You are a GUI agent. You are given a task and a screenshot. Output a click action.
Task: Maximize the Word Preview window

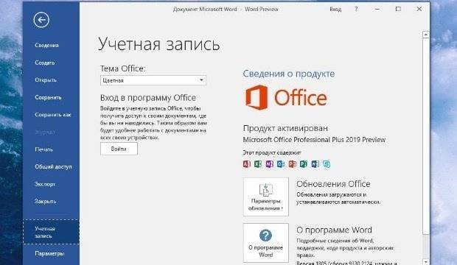click(398, 9)
